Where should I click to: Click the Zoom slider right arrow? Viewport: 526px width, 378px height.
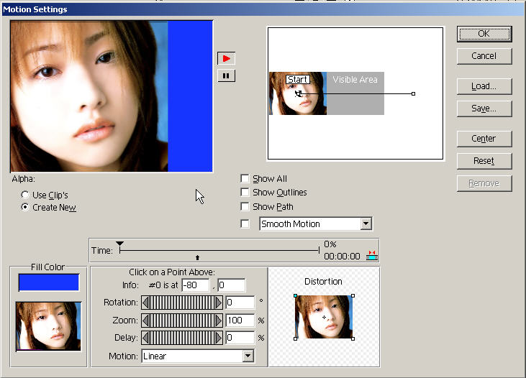219,321
